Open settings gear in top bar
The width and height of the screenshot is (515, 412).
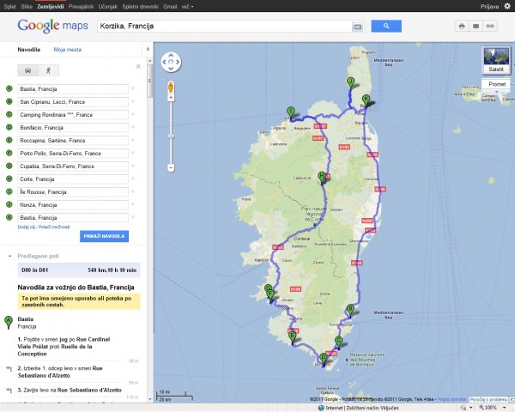tap(506, 5)
